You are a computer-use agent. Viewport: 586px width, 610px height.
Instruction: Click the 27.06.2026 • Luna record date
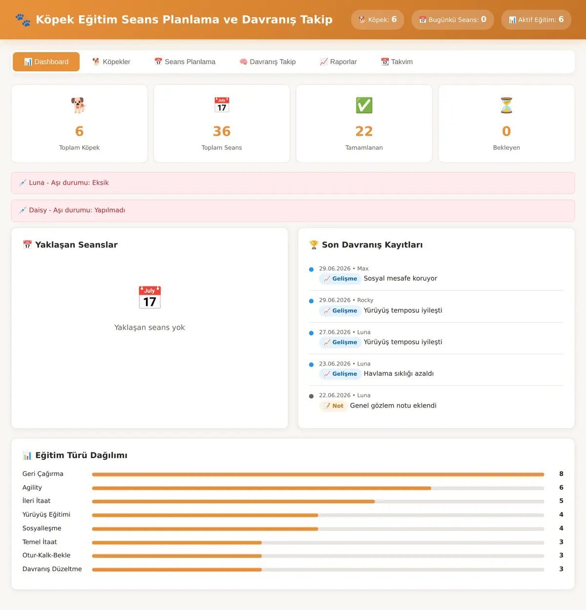coord(345,332)
